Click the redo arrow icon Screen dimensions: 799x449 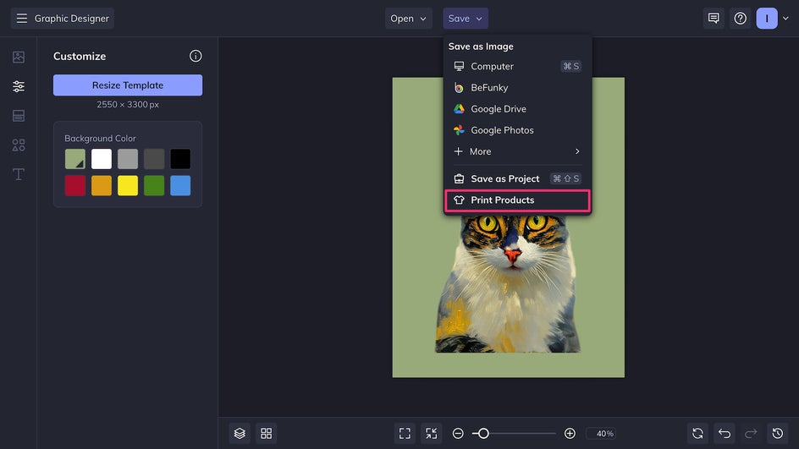pos(751,433)
